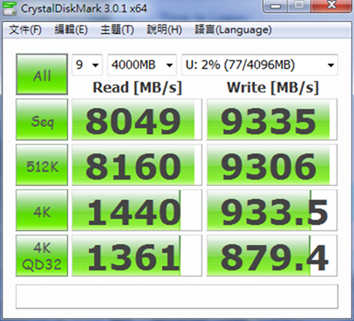Image resolution: width=354 pixels, height=321 pixels.
Task: Open the 文件(F) menu
Action: [25, 30]
